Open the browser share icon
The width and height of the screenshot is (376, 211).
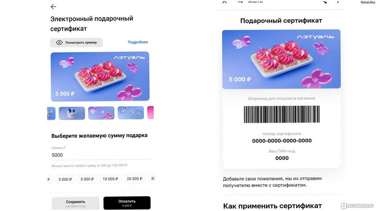pos(325,2)
